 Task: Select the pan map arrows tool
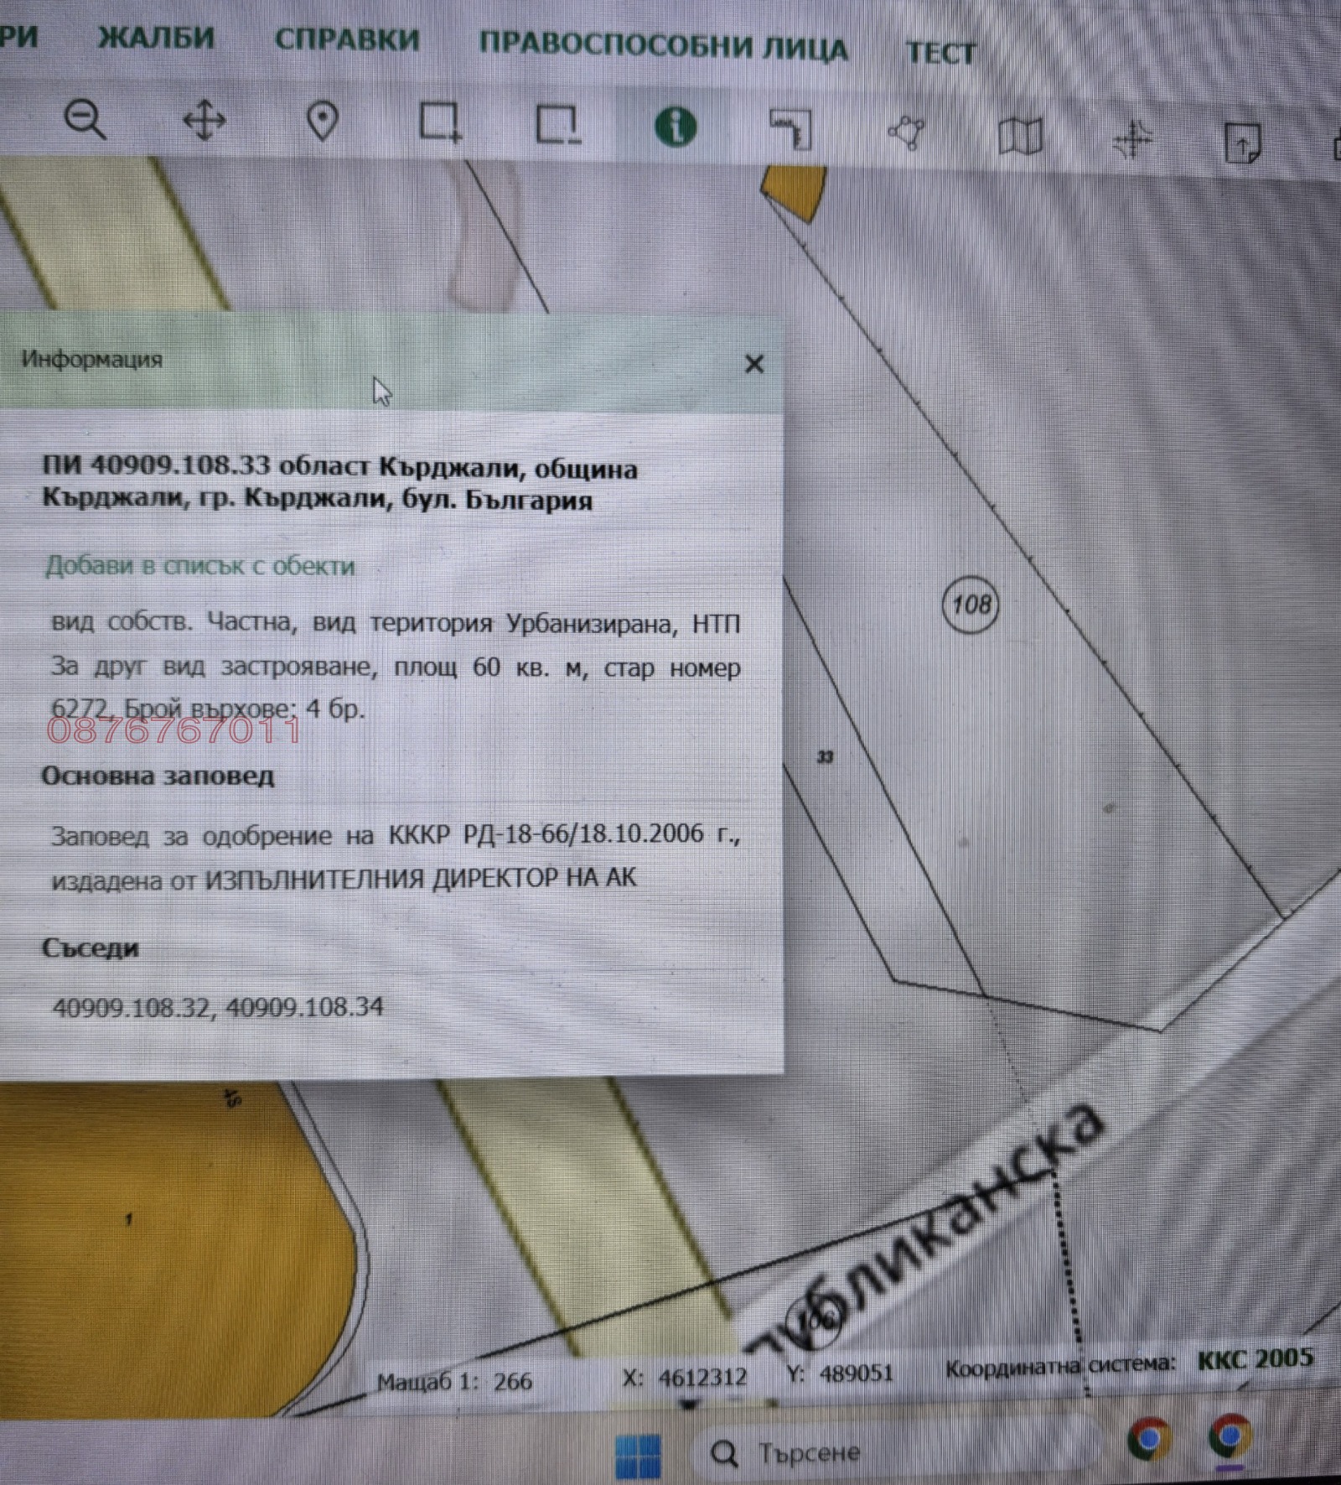[205, 121]
